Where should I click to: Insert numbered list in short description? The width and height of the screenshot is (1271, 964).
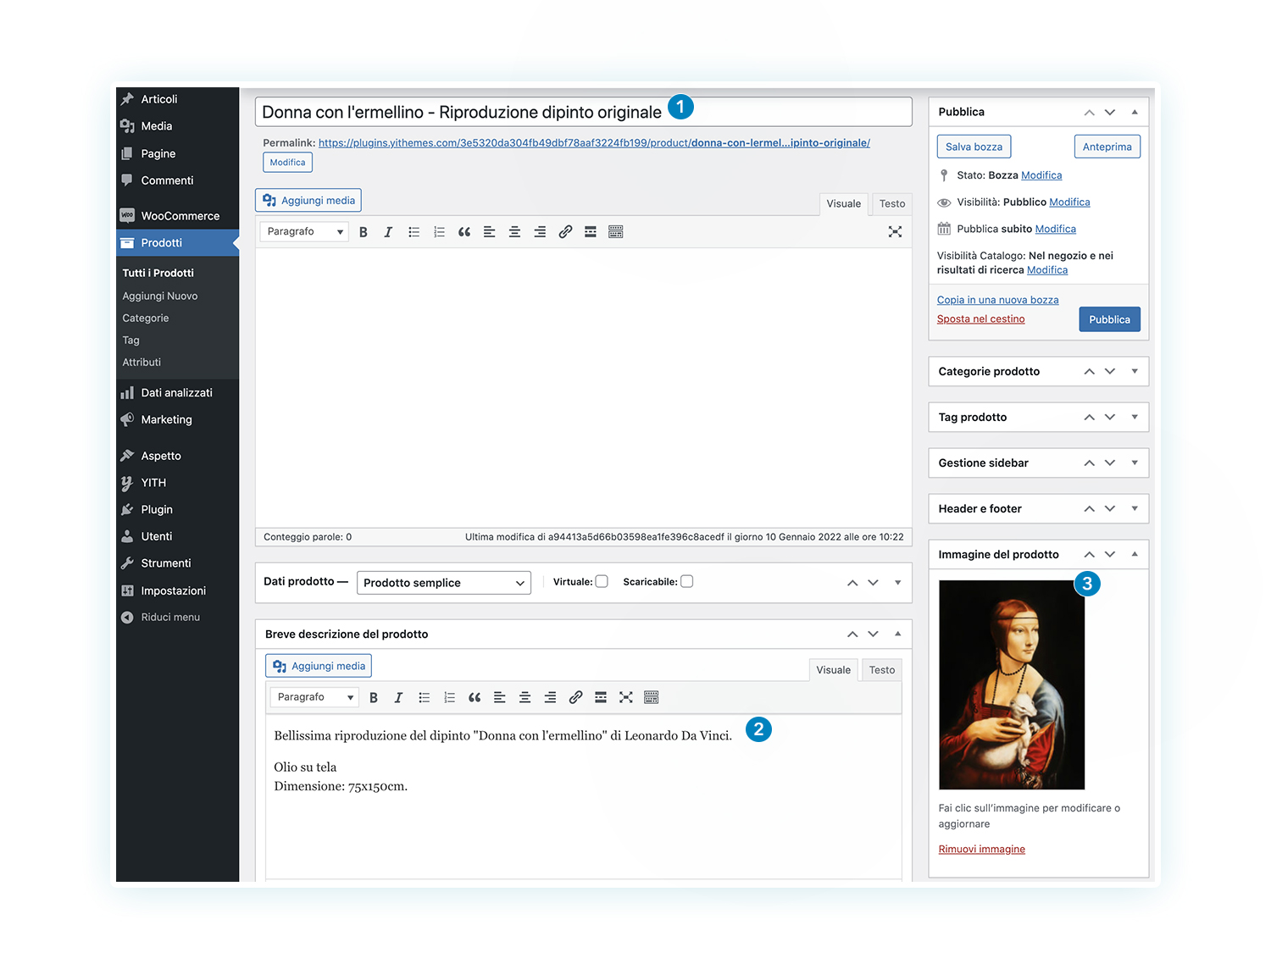click(x=449, y=698)
